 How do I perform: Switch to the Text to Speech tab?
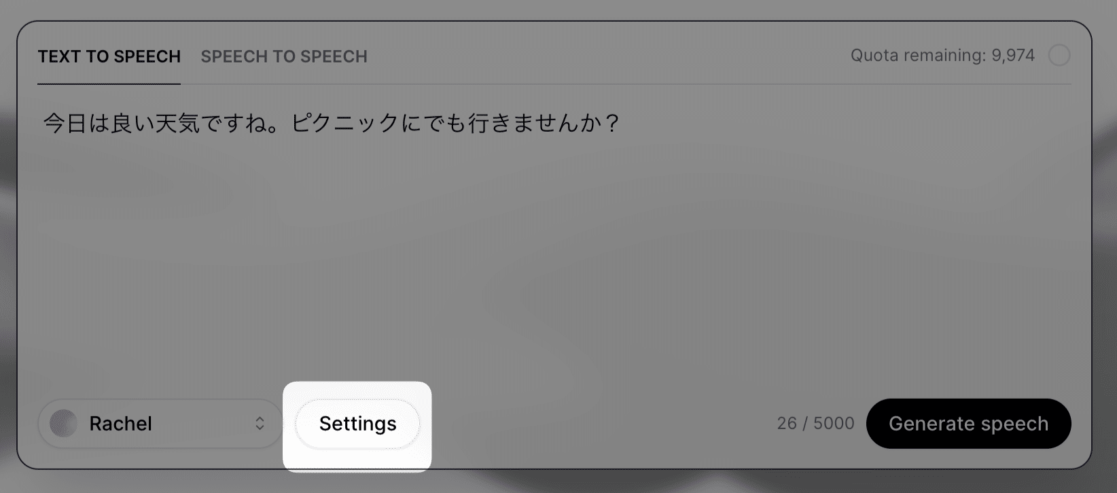click(x=109, y=56)
